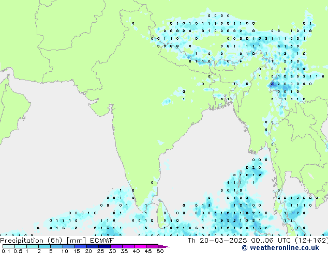Image resolution: width=328 pixels, height=253 pixels.
Task: Click the 'Precipitation (6h) [mm] ECMWF' title
Action: point(57,241)
